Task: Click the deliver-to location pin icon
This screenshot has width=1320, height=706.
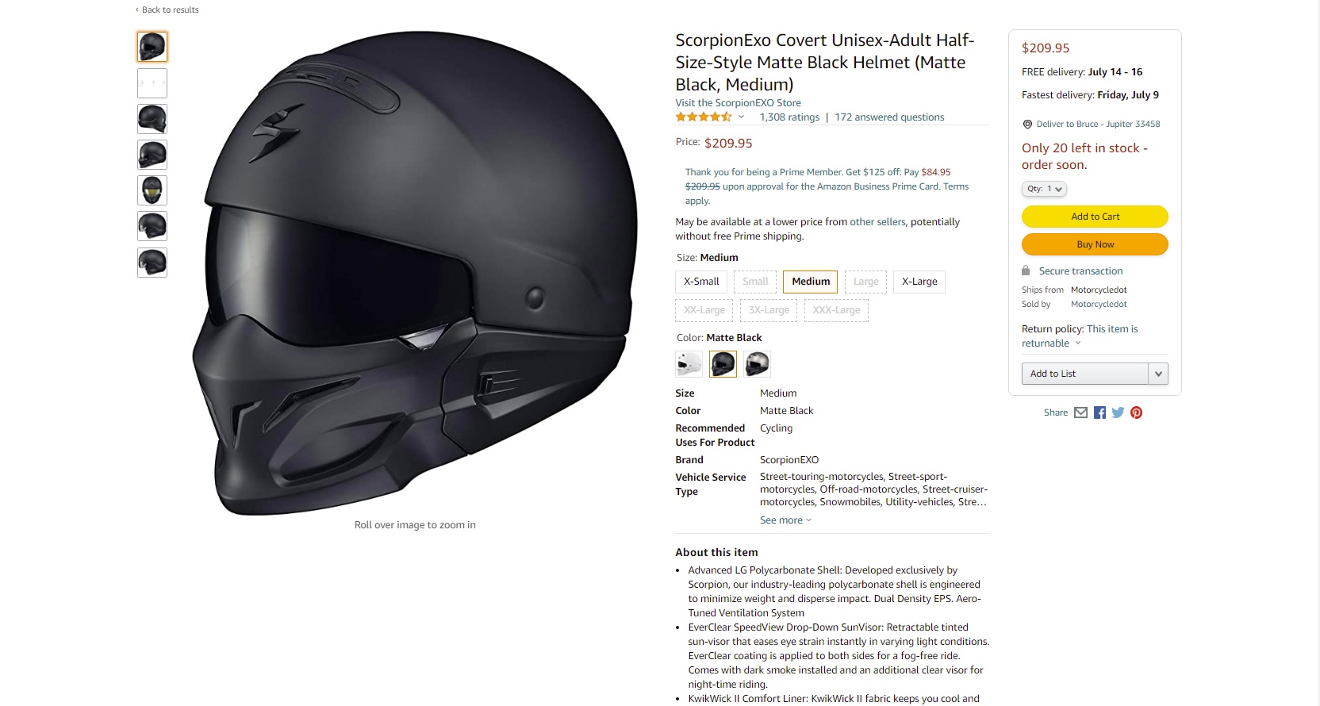Action: point(1027,125)
